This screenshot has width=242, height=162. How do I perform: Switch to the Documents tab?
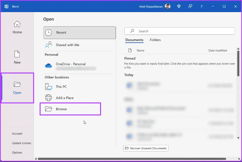pyautogui.click(x=134, y=40)
